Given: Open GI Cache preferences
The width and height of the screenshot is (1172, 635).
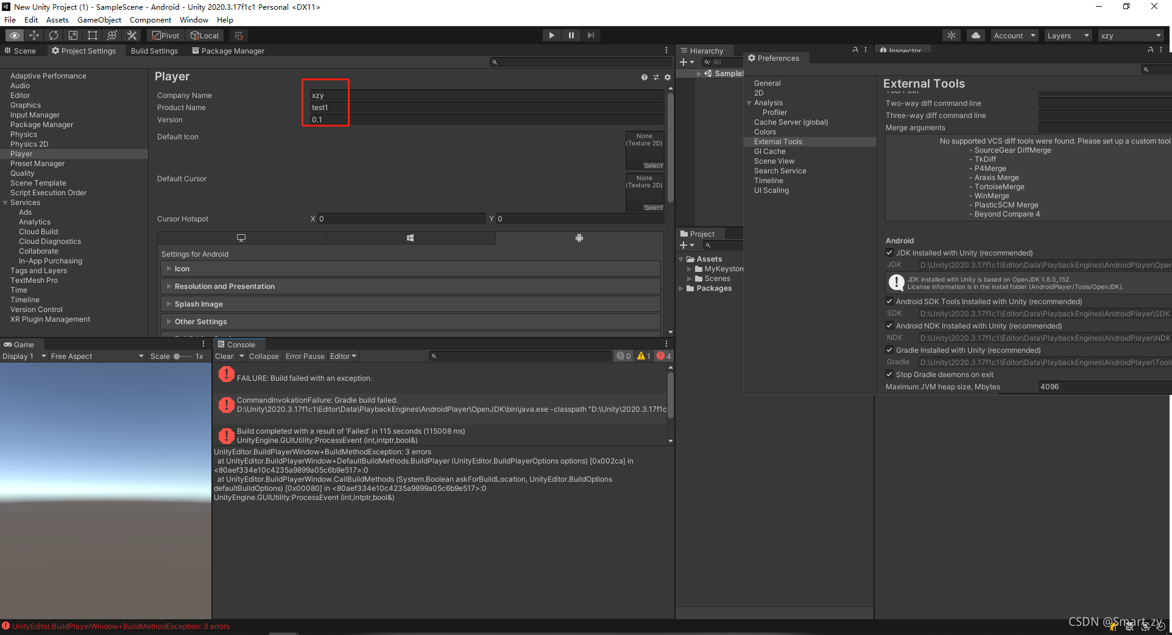Looking at the screenshot, I should pos(770,151).
